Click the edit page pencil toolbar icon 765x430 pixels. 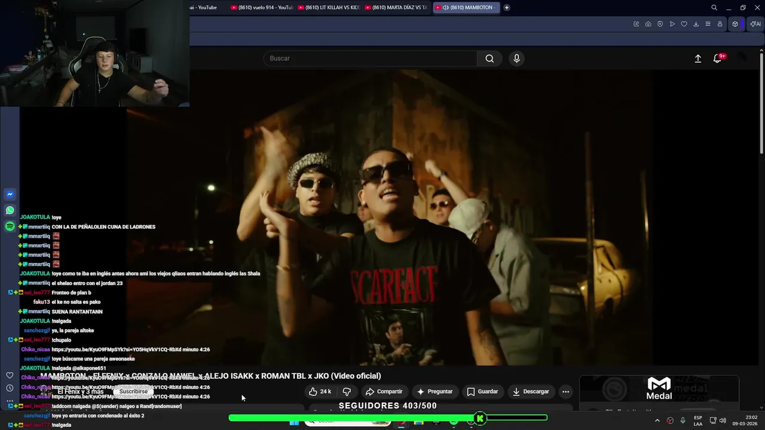click(637, 24)
